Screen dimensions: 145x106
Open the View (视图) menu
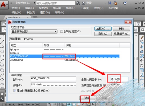click(x=43, y=8)
